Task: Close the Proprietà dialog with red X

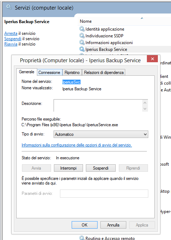Action: 152,59
